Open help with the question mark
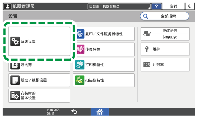The image size is (198, 117). (x=156, y=6)
